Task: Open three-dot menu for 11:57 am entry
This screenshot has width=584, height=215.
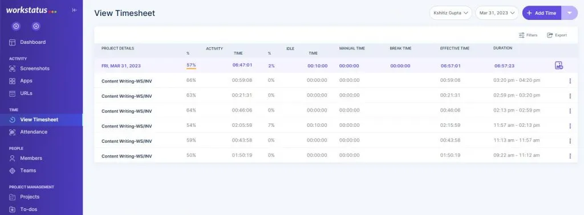Action: click(x=570, y=126)
